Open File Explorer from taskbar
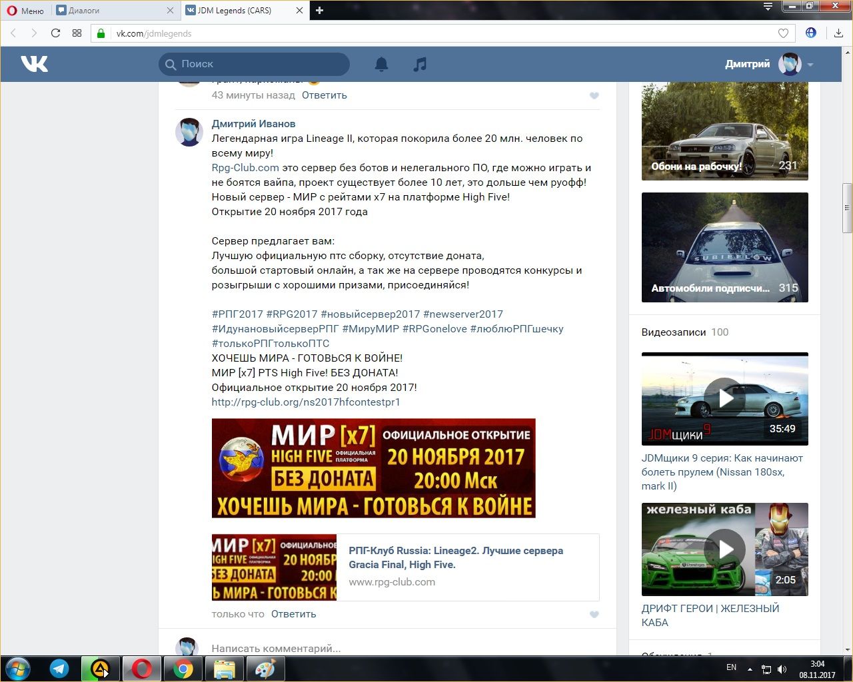Image resolution: width=853 pixels, height=682 pixels. click(224, 669)
